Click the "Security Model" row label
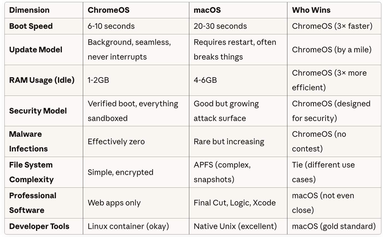Image resolution: width=383 pixels, height=237 pixels. pos(38,111)
